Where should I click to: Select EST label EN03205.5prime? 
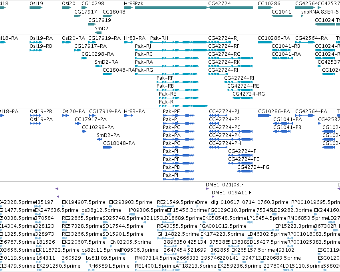point(131,242)
